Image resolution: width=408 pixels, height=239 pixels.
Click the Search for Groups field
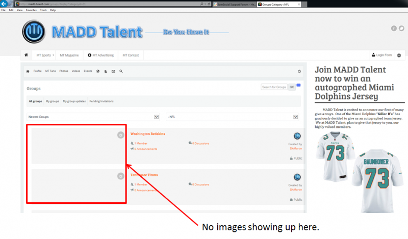pyautogui.click(x=274, y=87)
